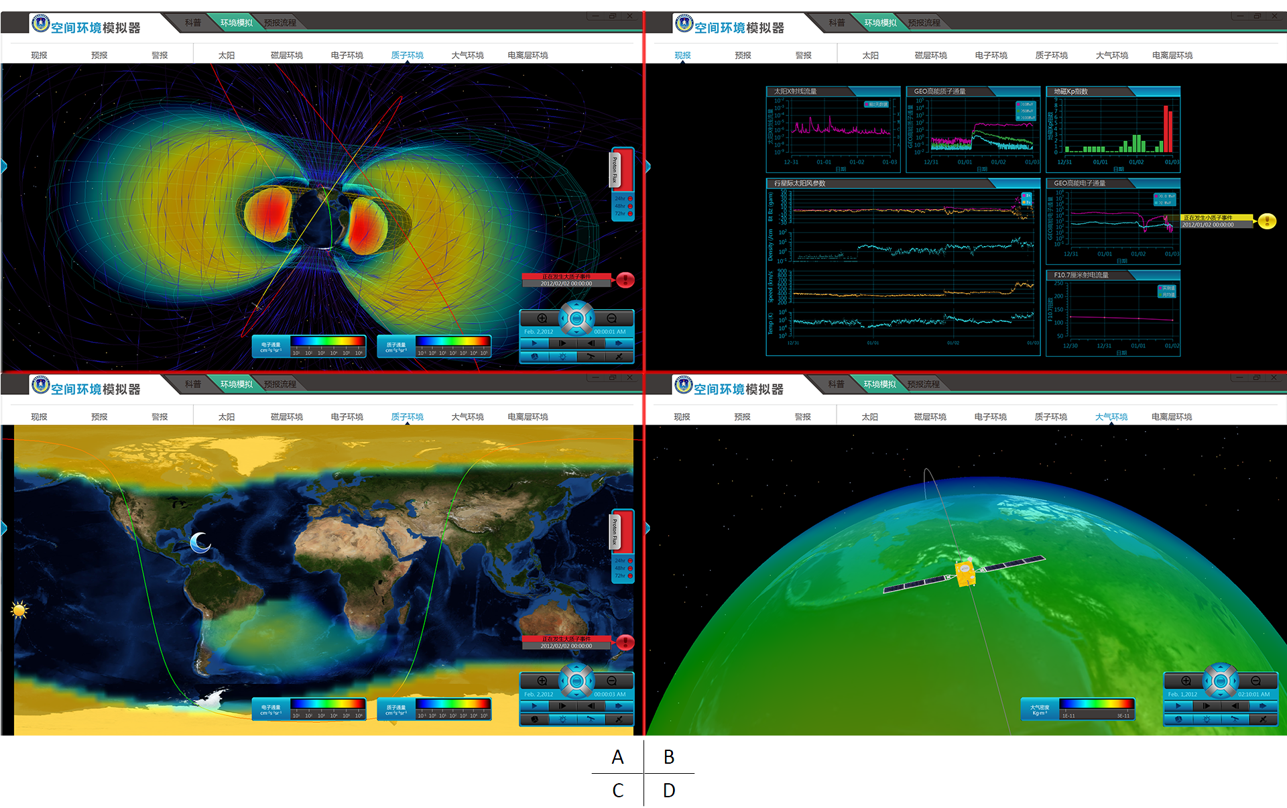
Task: Select the 24hr forecast option in window A
Action: coord(623,198)
